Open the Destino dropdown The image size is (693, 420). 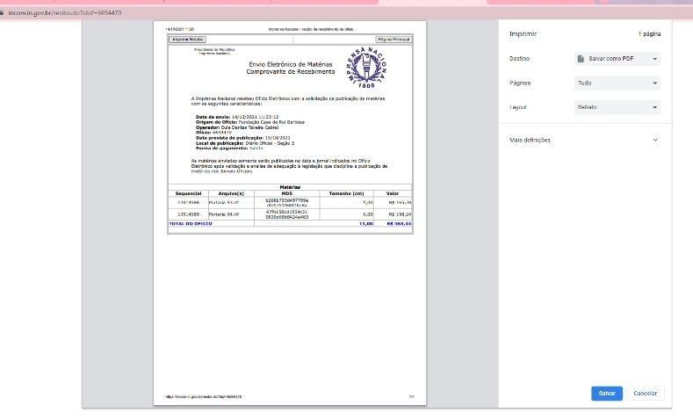617,58
